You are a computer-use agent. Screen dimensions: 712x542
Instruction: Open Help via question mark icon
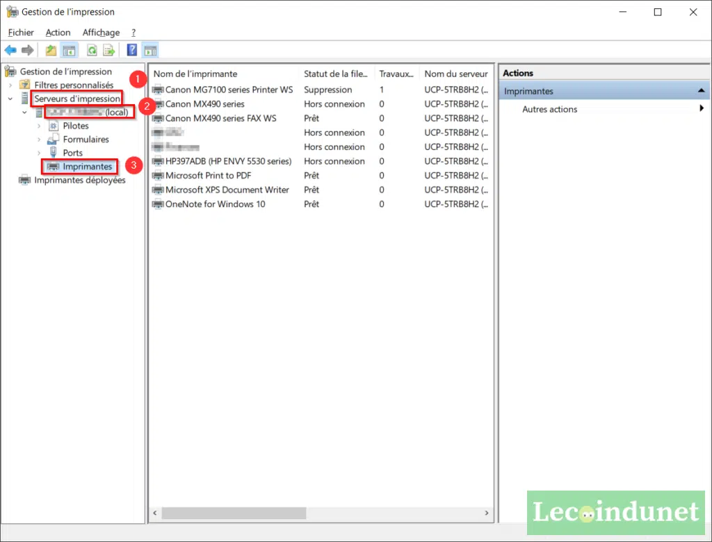coord(131,50)
